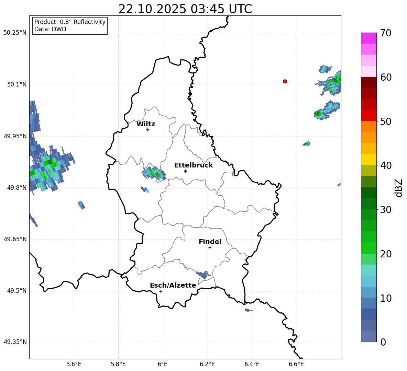Click the 6°E longitude label
This screenshot has height=371, width=407.
click(163, 364)
